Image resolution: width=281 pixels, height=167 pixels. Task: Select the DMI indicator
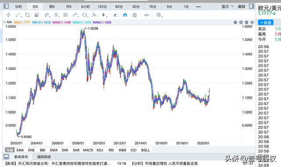click(x=65, y=150)
